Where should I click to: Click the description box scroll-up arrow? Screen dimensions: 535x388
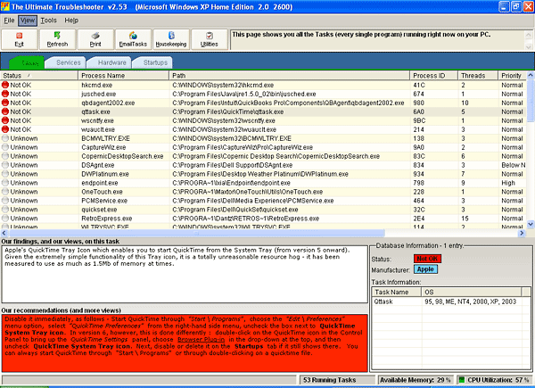(x=528, y=35)
